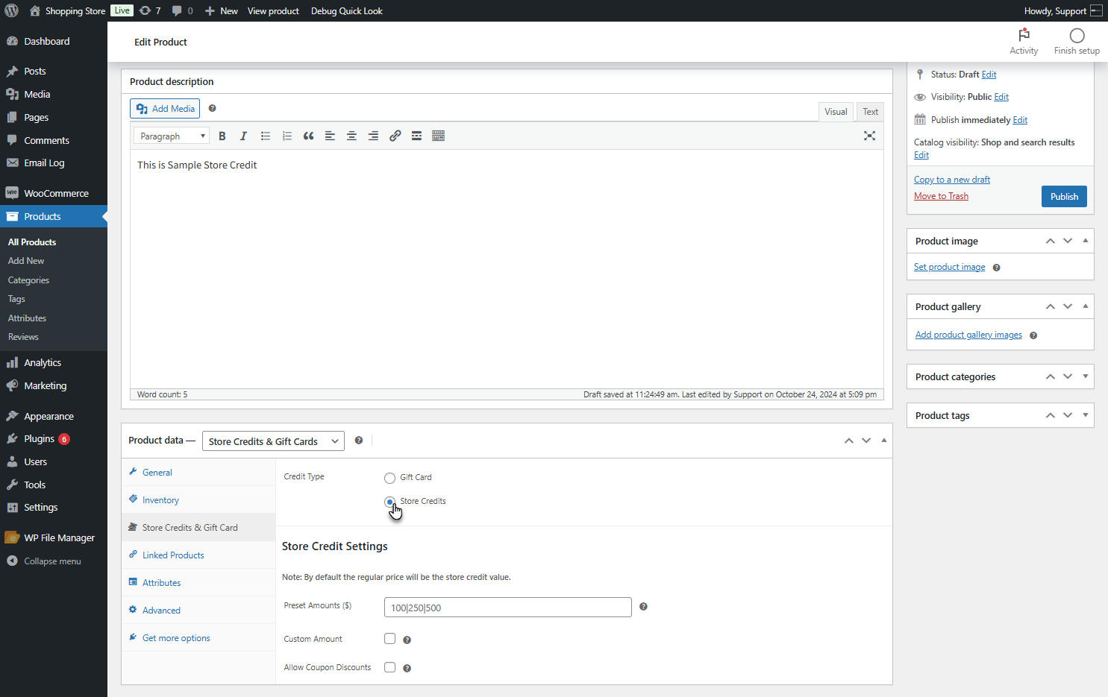Select the Store Credits radio option

coord(389,502)
